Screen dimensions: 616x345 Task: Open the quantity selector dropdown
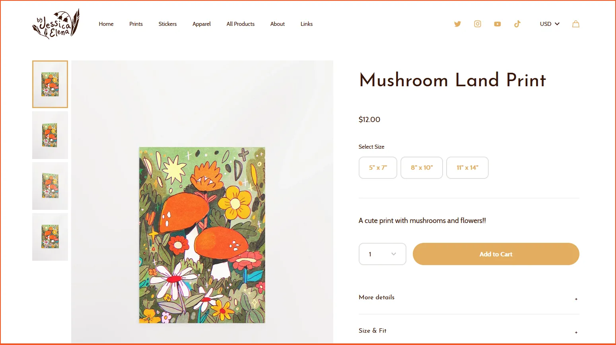382,254
